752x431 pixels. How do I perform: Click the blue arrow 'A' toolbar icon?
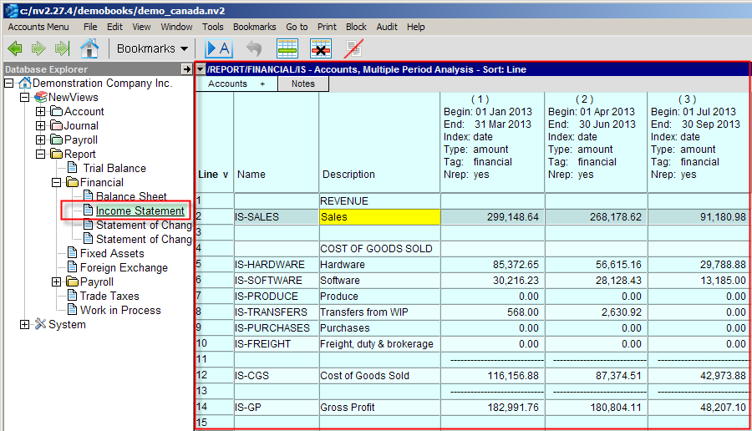[x=218, y=48]
